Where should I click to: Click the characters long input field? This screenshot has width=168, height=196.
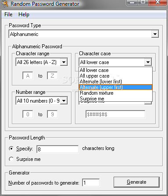(x=57, y=149)
